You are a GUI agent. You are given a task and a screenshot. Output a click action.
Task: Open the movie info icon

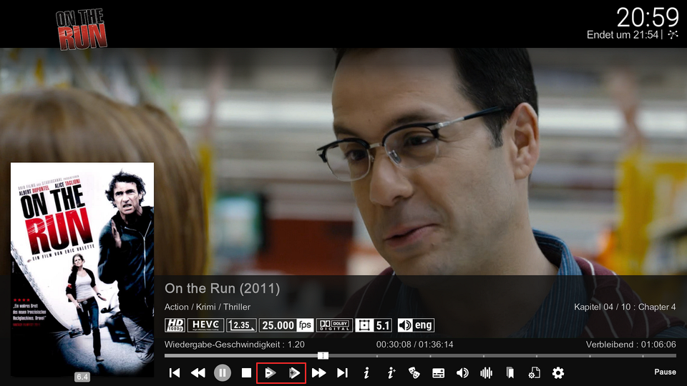pyautogui.click(x=366, y=373)
